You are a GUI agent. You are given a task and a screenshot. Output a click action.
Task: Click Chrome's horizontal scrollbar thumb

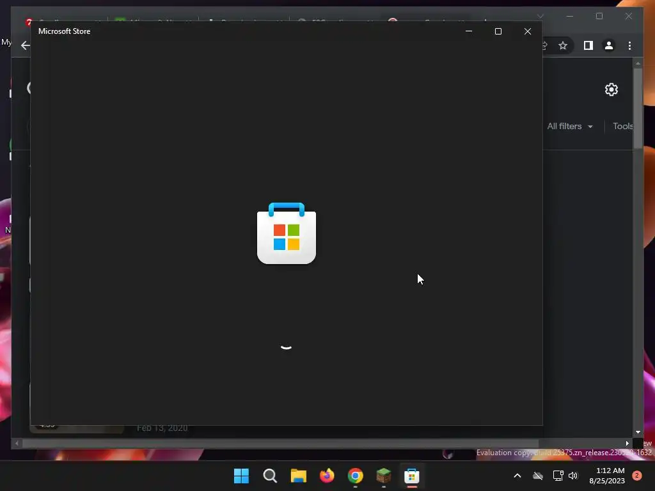click(280, 444)
